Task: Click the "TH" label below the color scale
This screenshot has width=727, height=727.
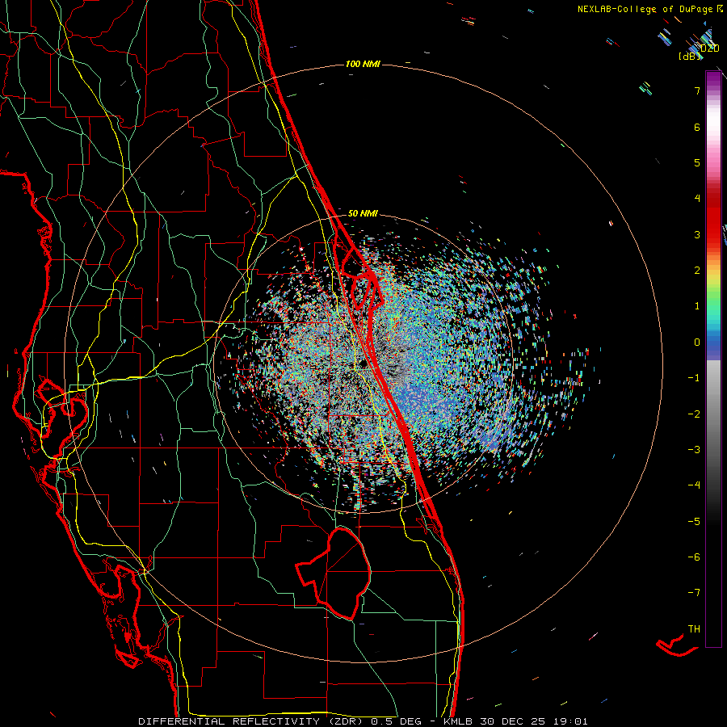Action: coord(694,628)
